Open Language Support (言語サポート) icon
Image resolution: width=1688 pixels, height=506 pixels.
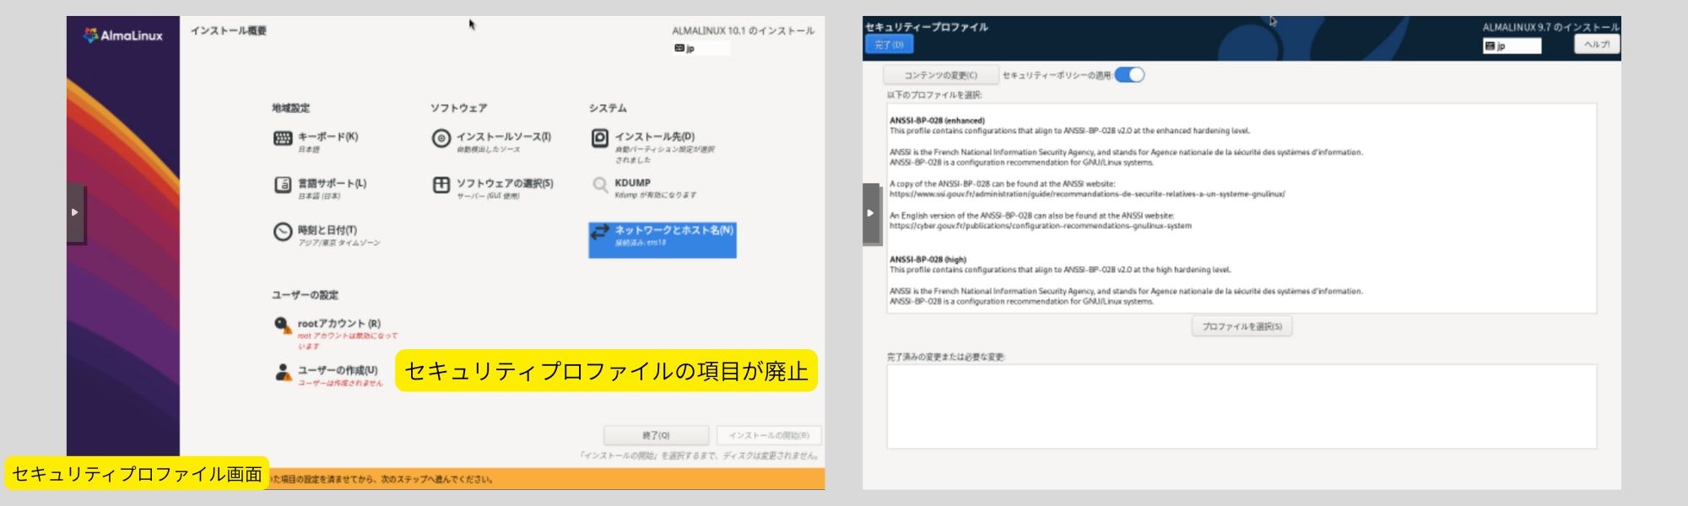[283, 185]
